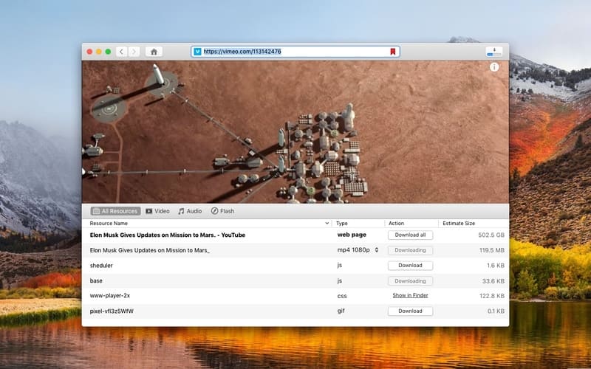Viewport: 591px width, 369px height.
Task: Open the downloads progress icon at top right
Action: (494, 52)
